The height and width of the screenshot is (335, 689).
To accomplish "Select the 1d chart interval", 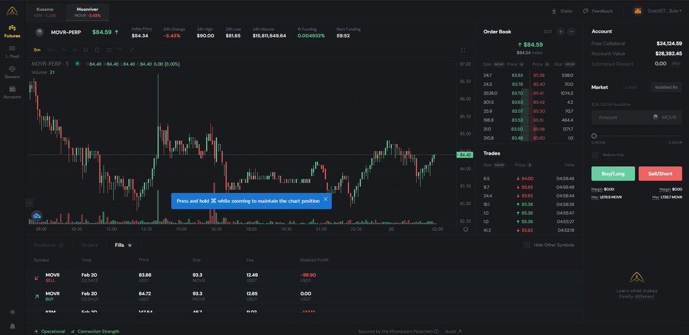I will point(75,50).
